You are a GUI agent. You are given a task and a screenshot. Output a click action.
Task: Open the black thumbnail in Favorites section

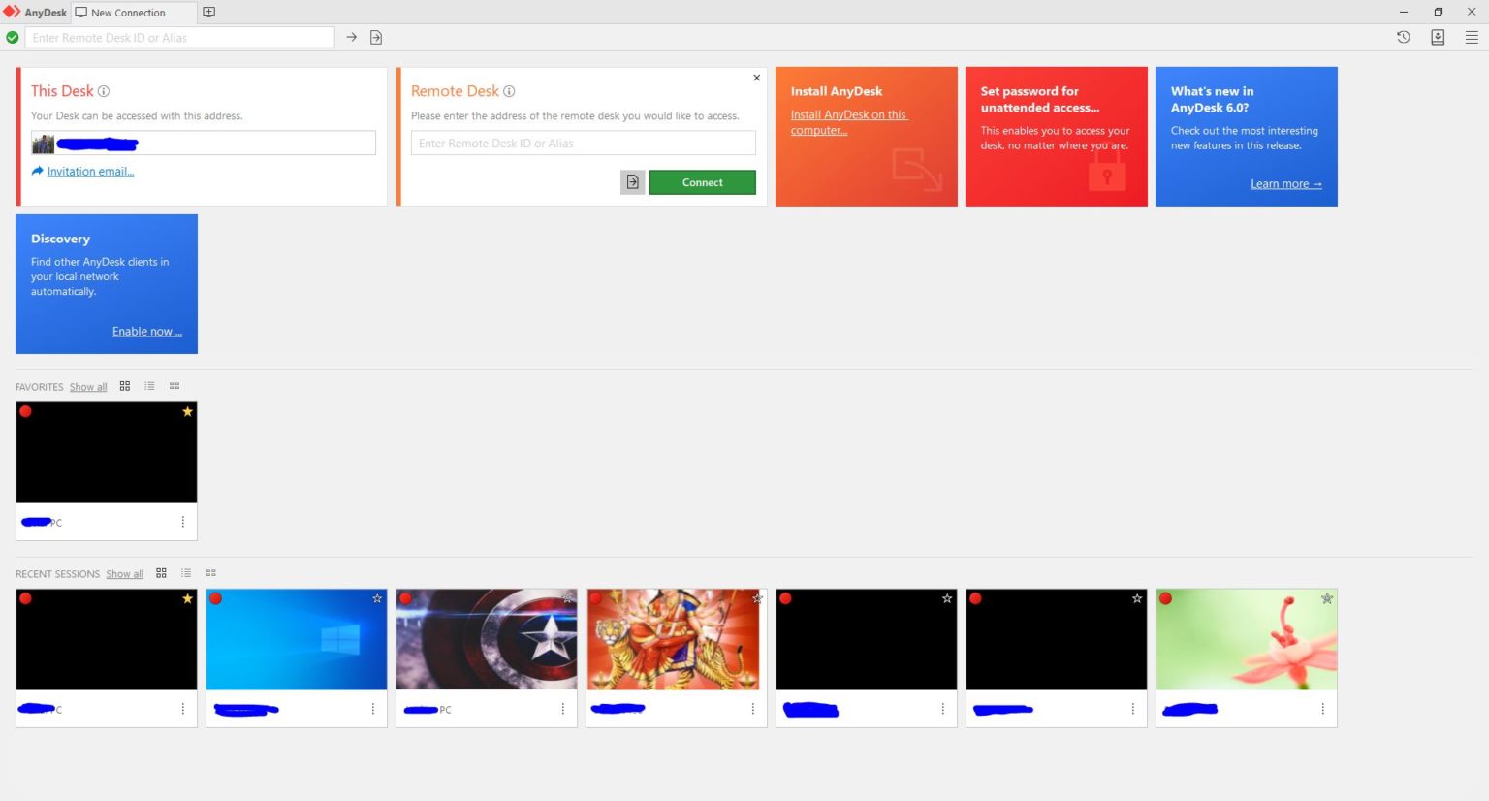[107, 453]
